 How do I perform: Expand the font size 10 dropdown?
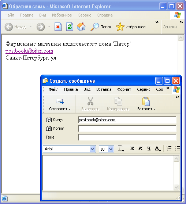[x=111, y=149]
